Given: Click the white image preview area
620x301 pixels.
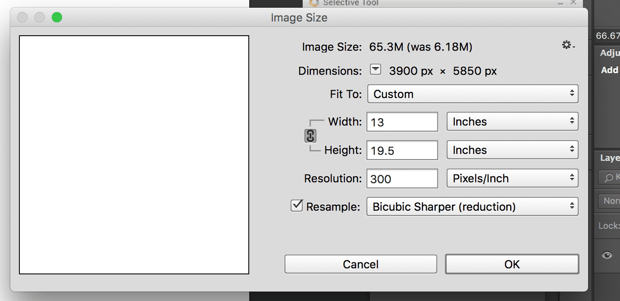Looking at the screenshot, I should (134, 155).
